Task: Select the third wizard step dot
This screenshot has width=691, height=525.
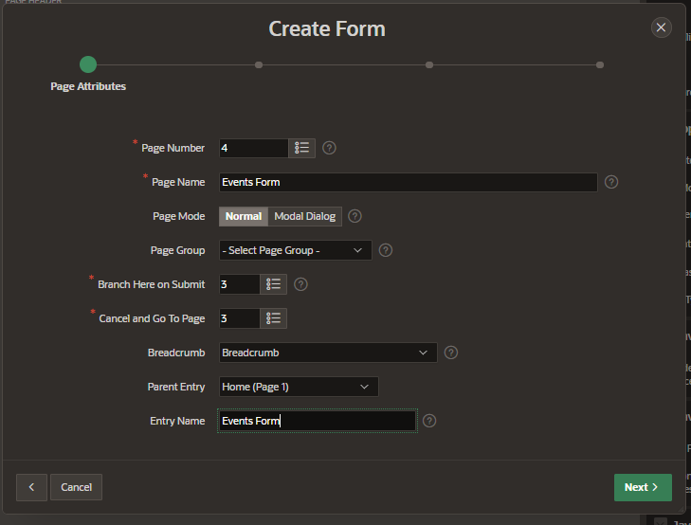Action: coord(429,64)
